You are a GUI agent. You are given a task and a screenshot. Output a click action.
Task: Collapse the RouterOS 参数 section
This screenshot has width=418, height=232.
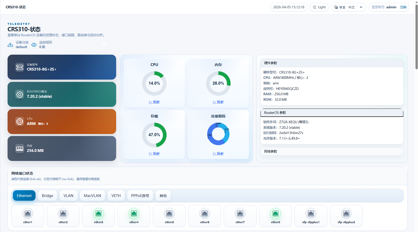coord(332,113)
